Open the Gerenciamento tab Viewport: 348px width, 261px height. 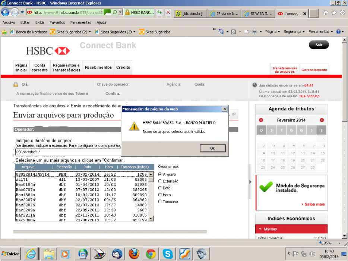click(314, 70)
